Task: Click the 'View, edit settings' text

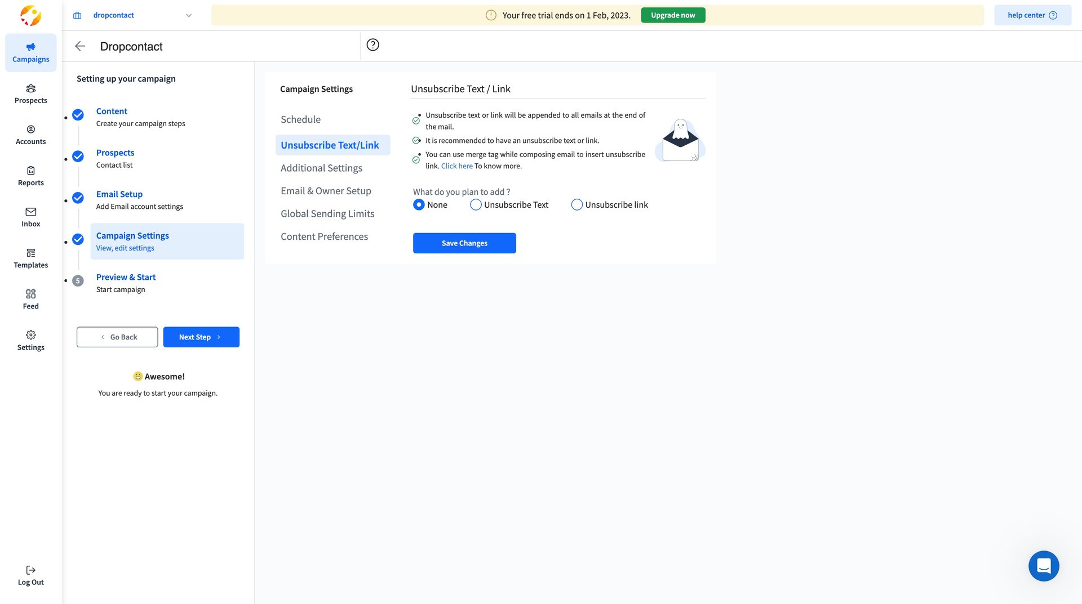Action: [x=125, y=248]
